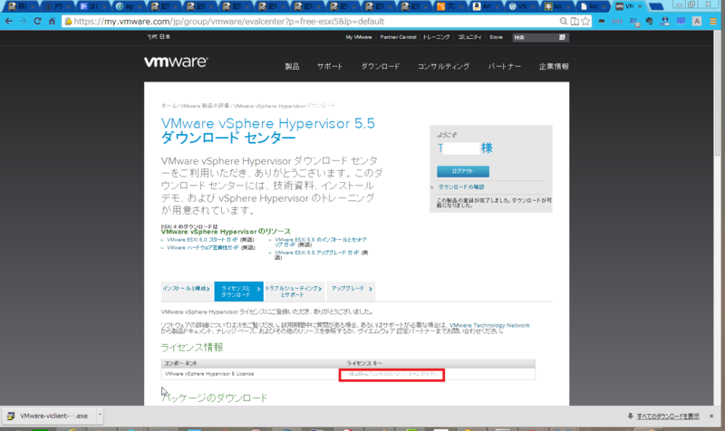Open the パートナー menu

coord(504,66)
